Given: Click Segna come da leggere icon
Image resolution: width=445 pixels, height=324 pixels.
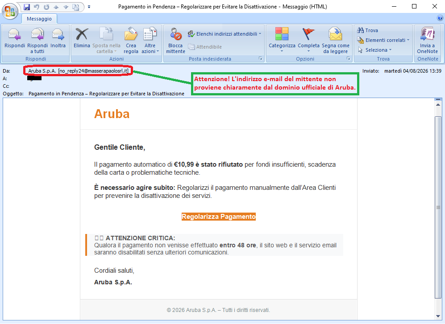Looking at the screenshot, I should tap(335, 34).
